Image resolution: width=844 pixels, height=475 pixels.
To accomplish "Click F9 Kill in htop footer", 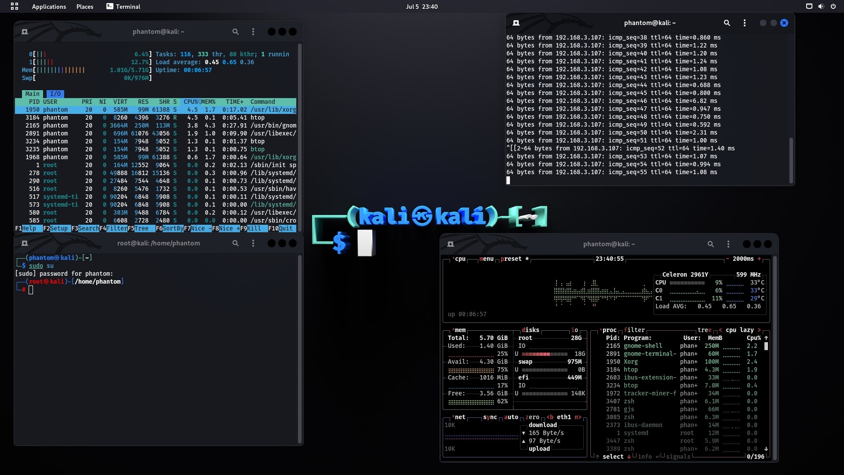I will click(254, 228).
